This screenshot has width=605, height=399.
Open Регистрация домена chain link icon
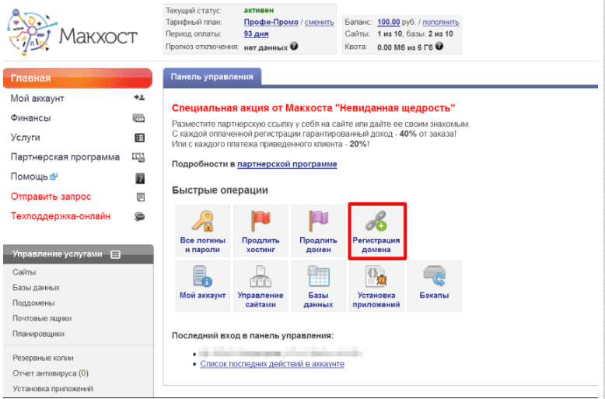coord(376,221)
